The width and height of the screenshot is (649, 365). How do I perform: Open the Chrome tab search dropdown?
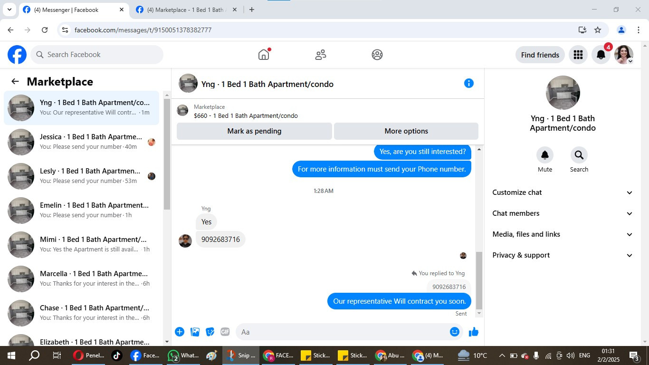coord(9,10)
